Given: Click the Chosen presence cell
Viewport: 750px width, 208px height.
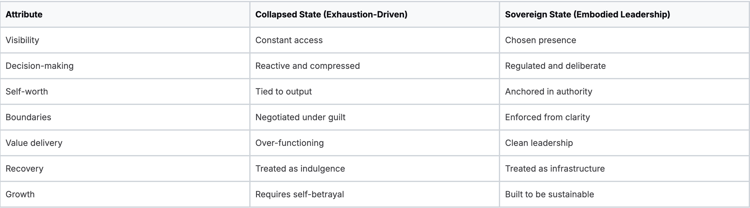Looking at the screenshot, I should click(x=540, y=40).
